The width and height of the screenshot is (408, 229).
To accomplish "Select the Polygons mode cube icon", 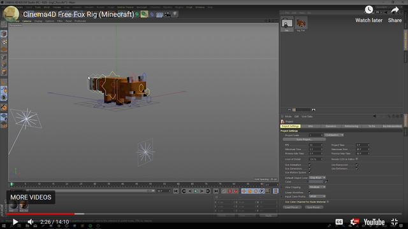I will (4, 72).
